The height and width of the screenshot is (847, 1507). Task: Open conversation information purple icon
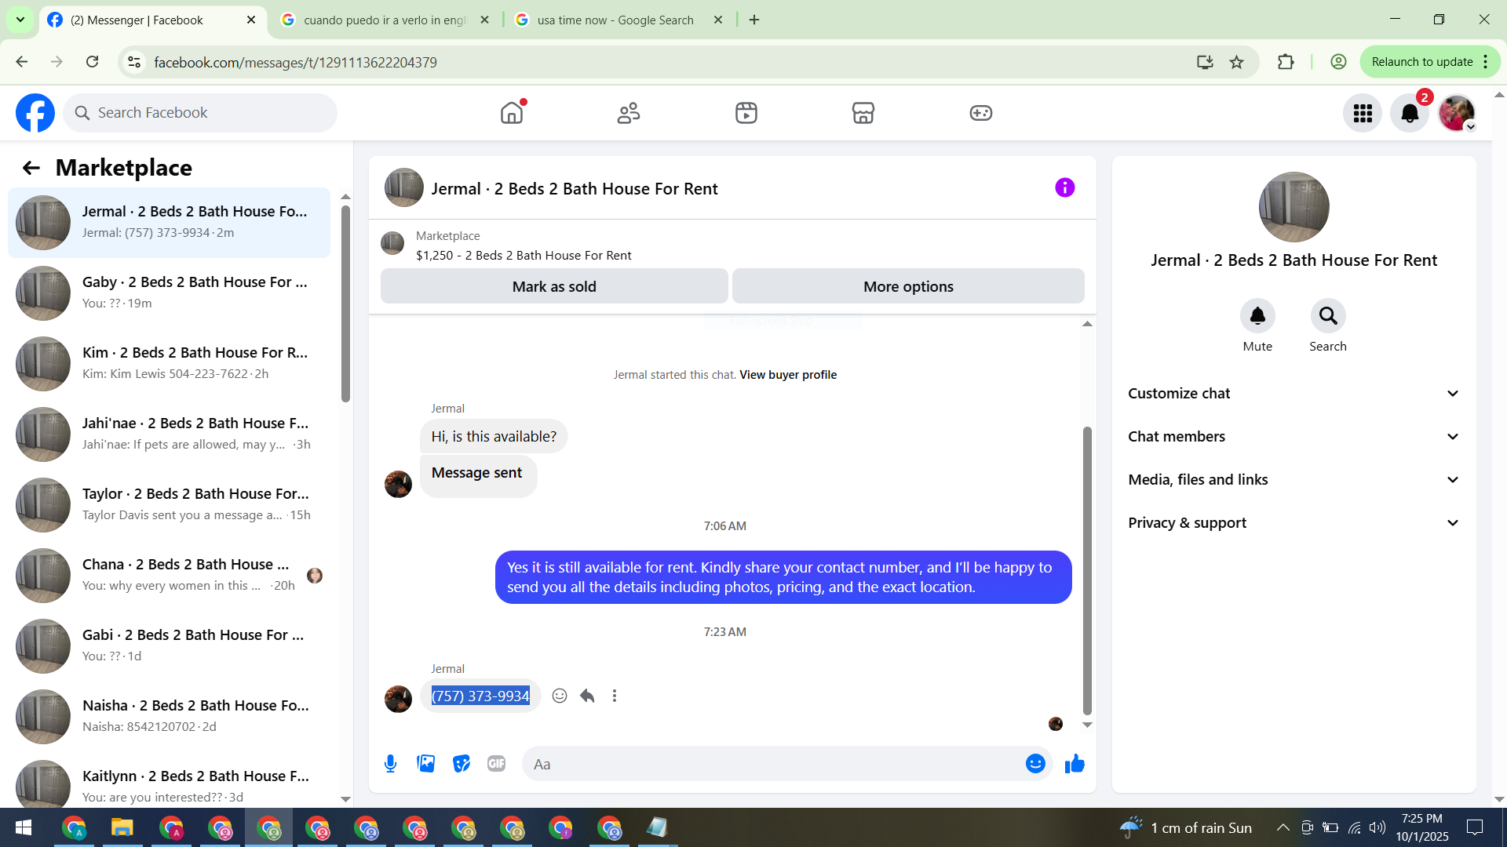coord(1065,187)
